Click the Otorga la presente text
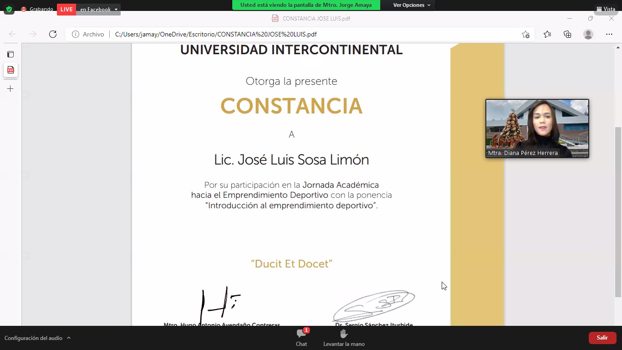622x350 pixels. (291, 82)
